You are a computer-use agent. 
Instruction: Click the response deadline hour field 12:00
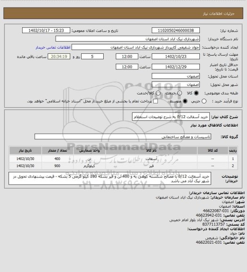127,57
